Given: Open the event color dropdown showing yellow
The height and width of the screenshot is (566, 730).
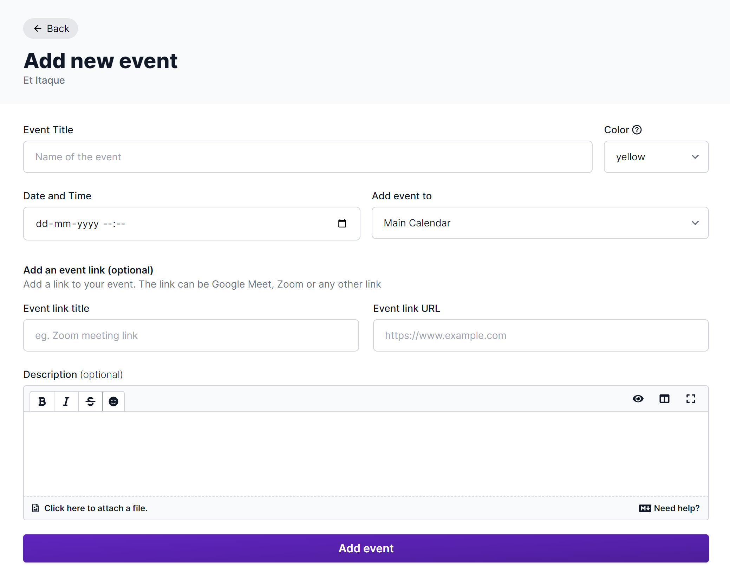Looking at the screenshot, I should pyautogui.click(x=656, y=157).
